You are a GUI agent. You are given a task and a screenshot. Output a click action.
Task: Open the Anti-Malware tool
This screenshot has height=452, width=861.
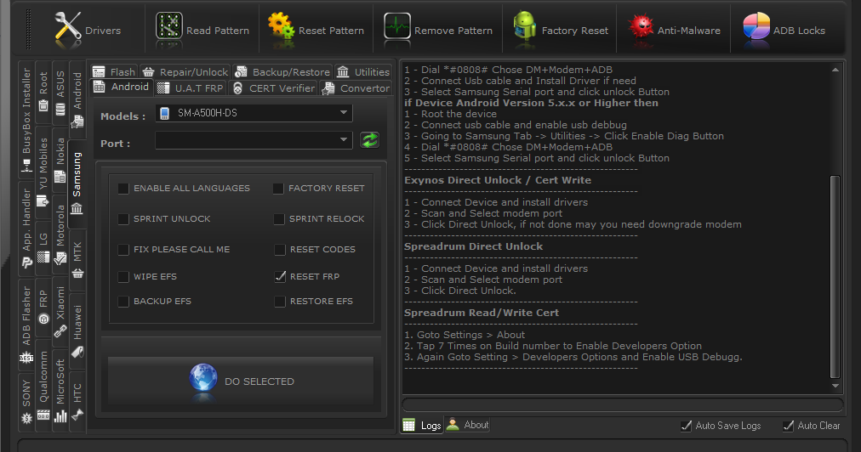click(x=675, y=31)
